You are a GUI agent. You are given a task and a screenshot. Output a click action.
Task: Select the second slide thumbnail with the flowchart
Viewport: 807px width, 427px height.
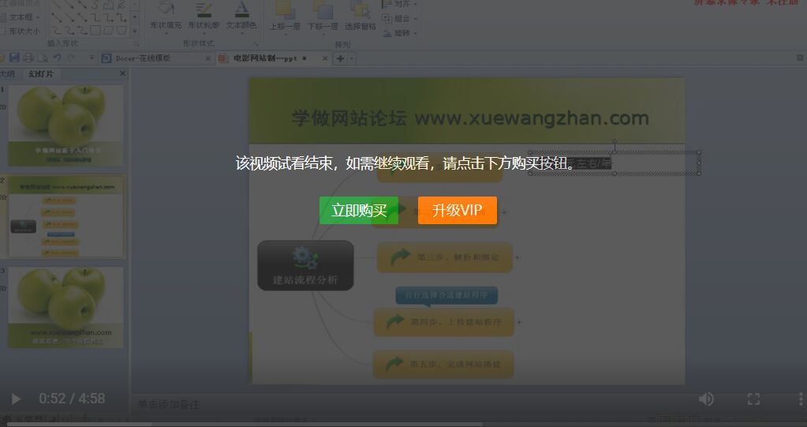pyautogui.click(x=65, y=217)
